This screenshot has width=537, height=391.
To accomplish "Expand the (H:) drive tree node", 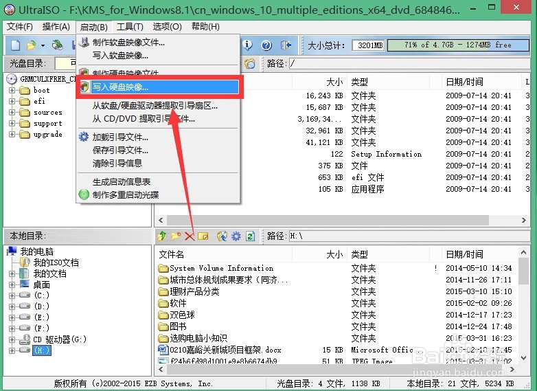I will click(x=12, y=350).
